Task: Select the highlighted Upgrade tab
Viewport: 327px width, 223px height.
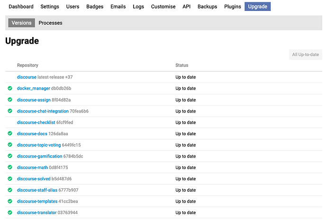Action: click(257, 7)
